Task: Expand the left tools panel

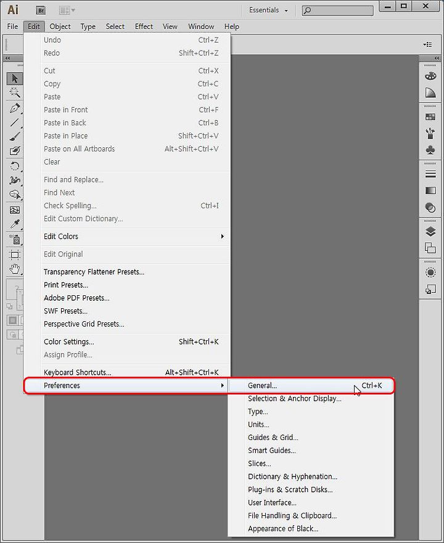Action: tap(7, 58)
